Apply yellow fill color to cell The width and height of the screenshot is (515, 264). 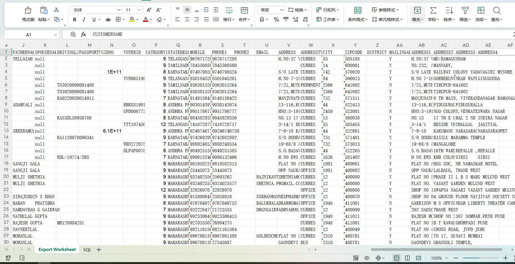pyautogui.click(x=132, y=19)
